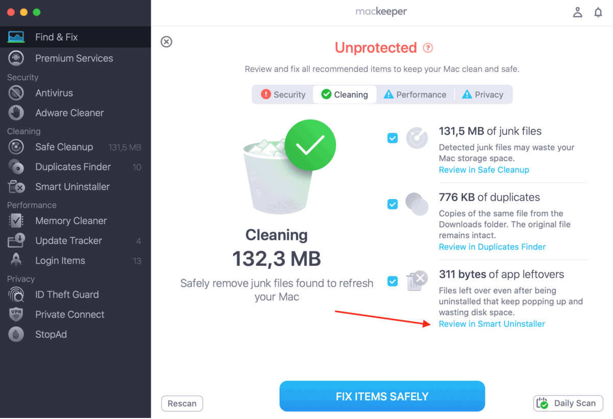The height and width of the screenshot is (419, 613).
Task: Open the account profile icon
Action: (x=578, y=13)
